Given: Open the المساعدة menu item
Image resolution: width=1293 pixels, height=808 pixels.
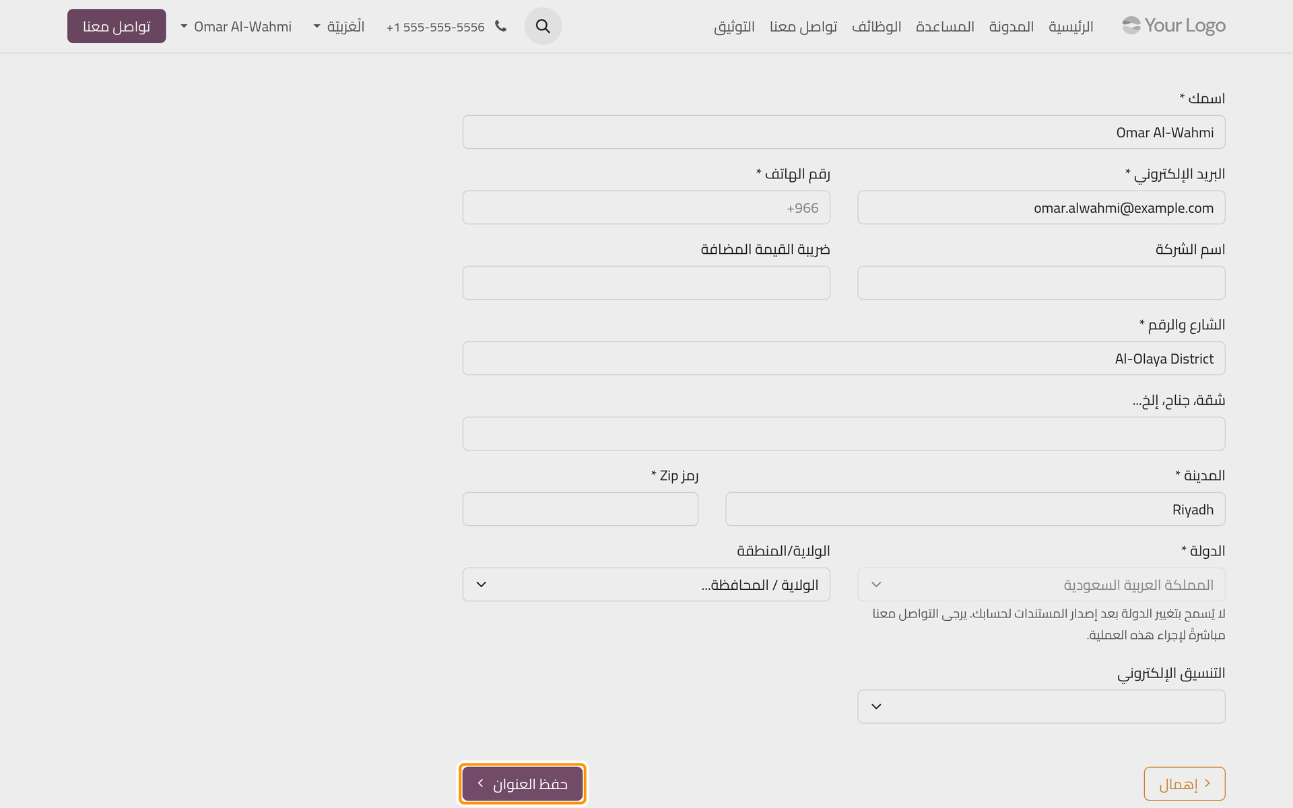Looking at the screenshot, I should [x=945, y=26].
